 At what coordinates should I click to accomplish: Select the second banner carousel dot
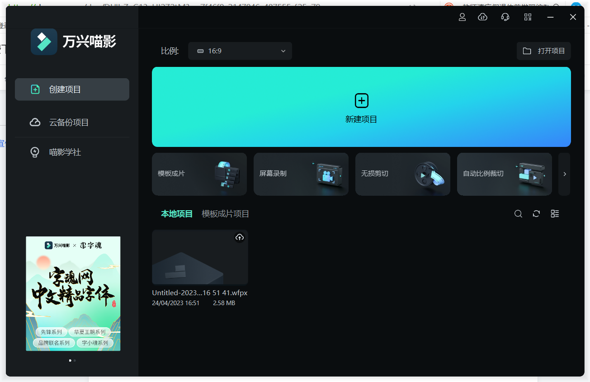(75, 360)
